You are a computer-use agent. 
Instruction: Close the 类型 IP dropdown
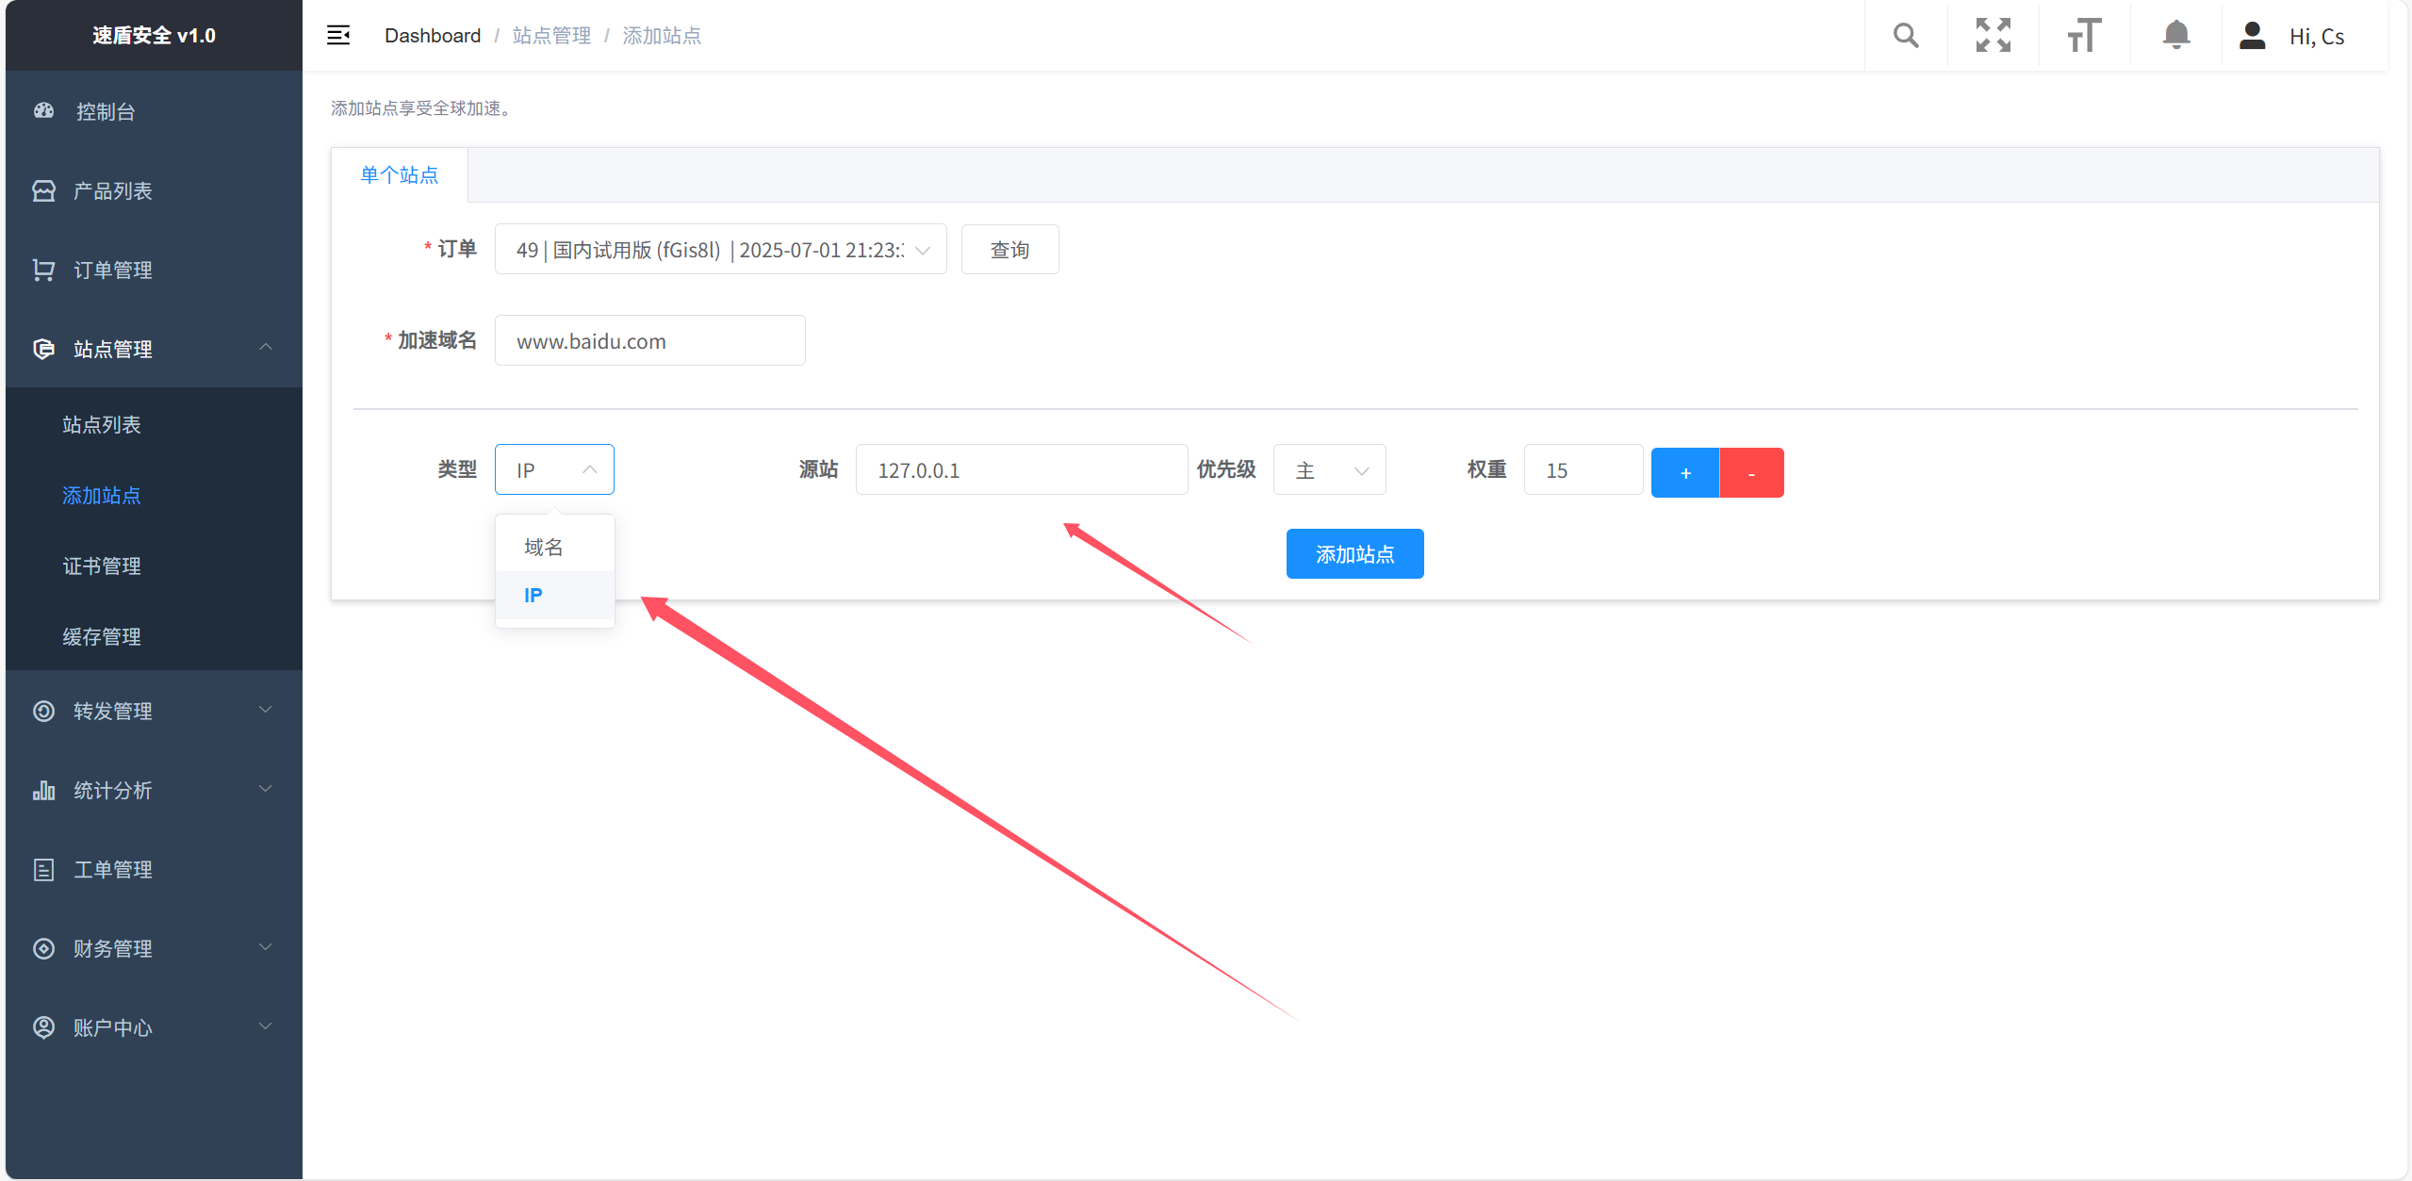click(554, 469)
